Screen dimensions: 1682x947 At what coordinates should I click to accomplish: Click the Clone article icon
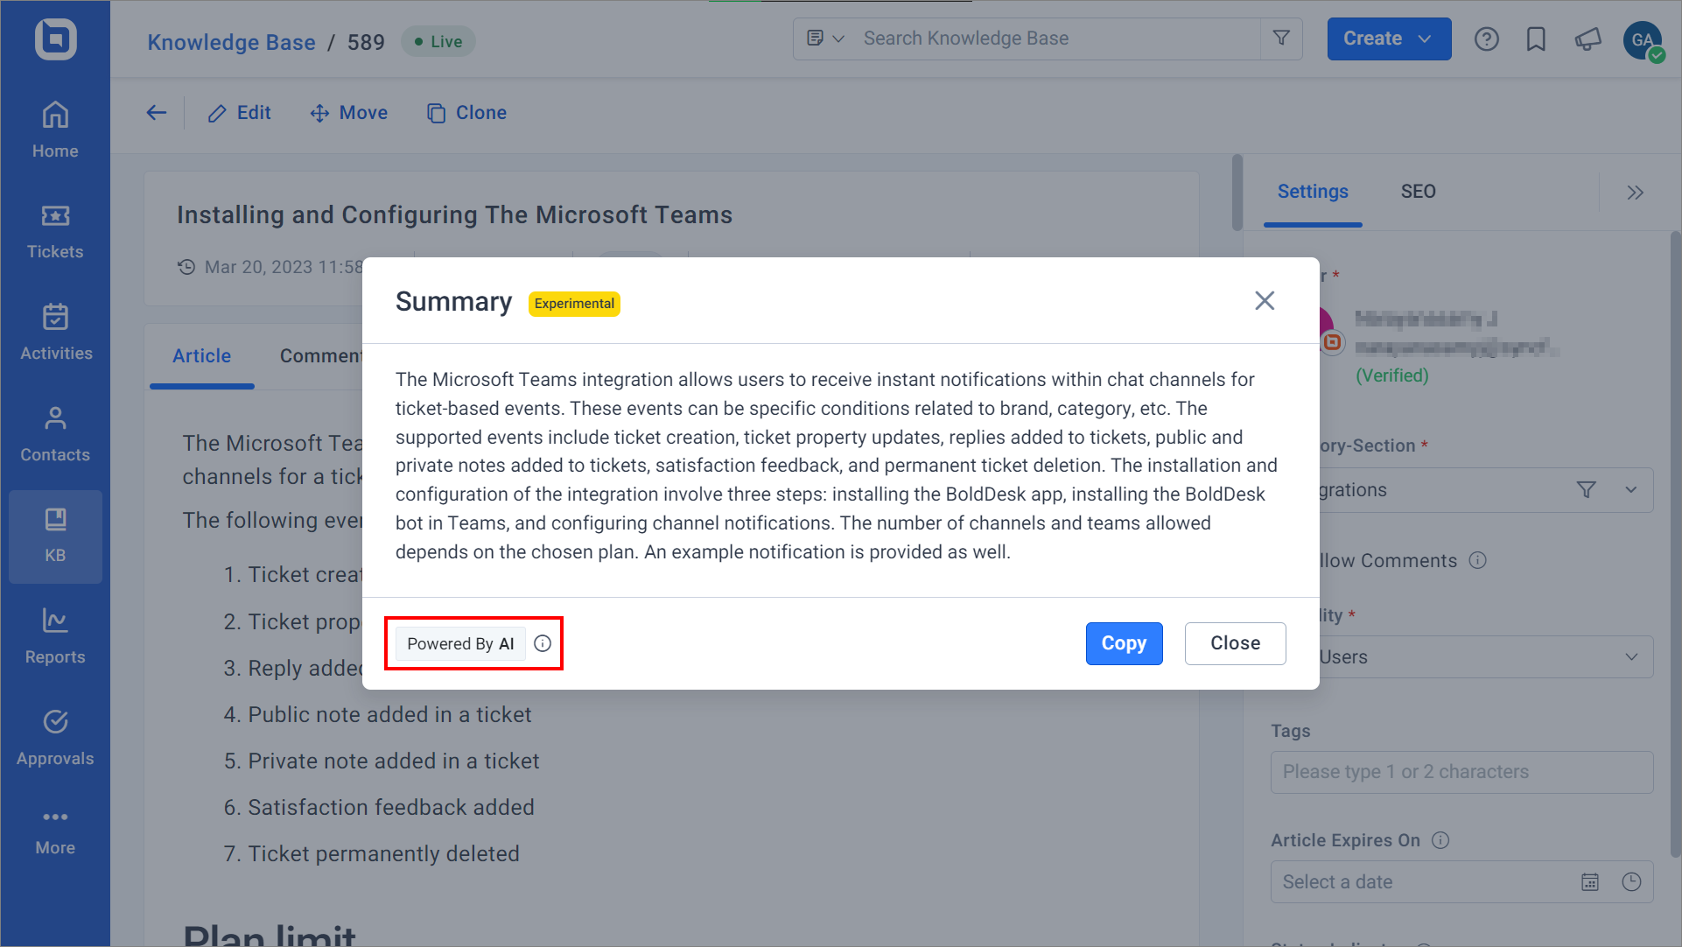(436, 112)
